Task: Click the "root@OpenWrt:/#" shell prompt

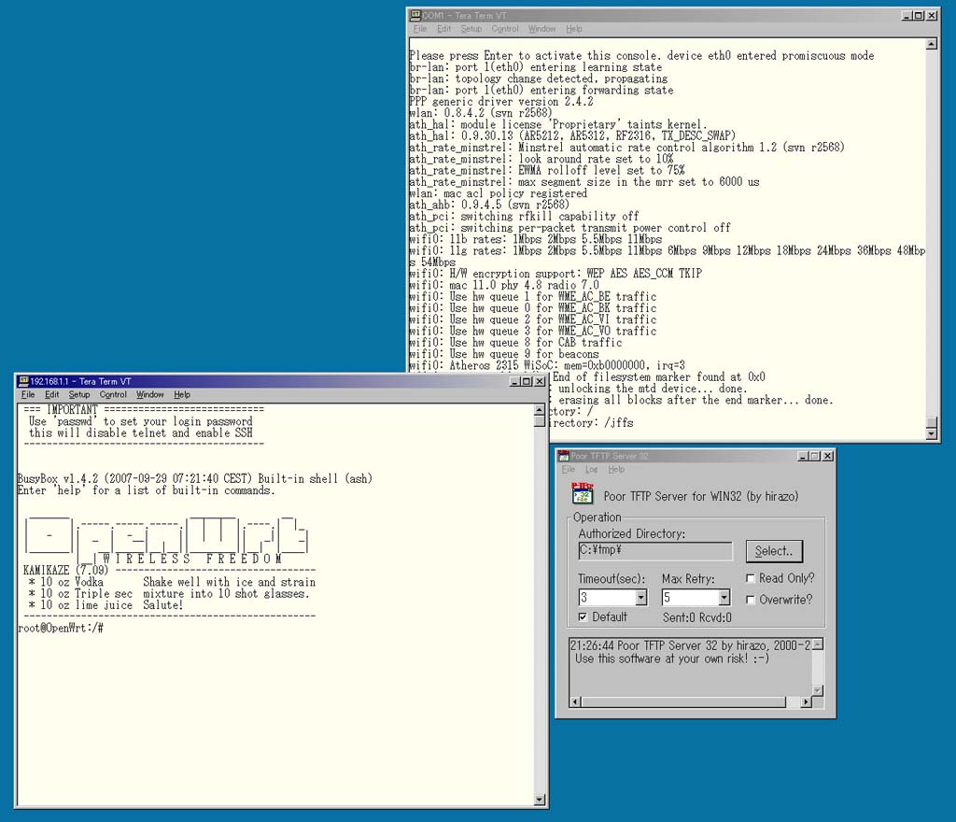Action: pos(61,628)
